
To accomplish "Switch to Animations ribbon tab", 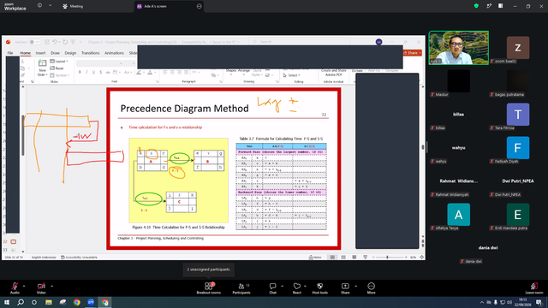I will tap(114, 53).
